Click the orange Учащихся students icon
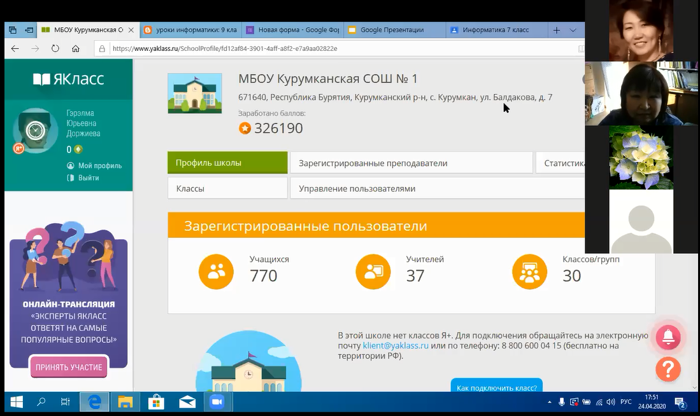 (216, 272)
